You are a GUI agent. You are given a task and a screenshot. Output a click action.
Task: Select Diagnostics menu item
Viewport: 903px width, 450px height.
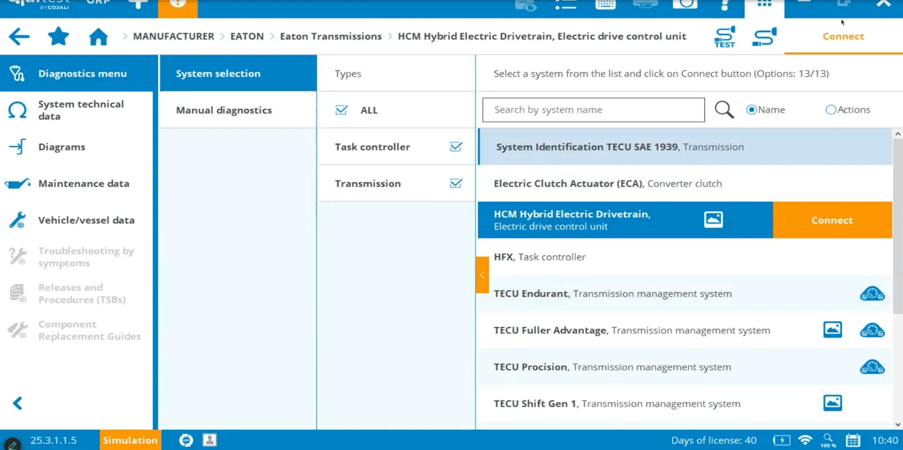[x=76, y=73]
